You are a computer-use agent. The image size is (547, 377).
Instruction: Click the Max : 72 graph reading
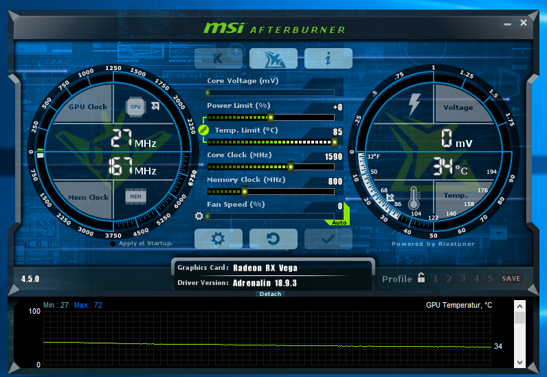click(x=88, y=305)
